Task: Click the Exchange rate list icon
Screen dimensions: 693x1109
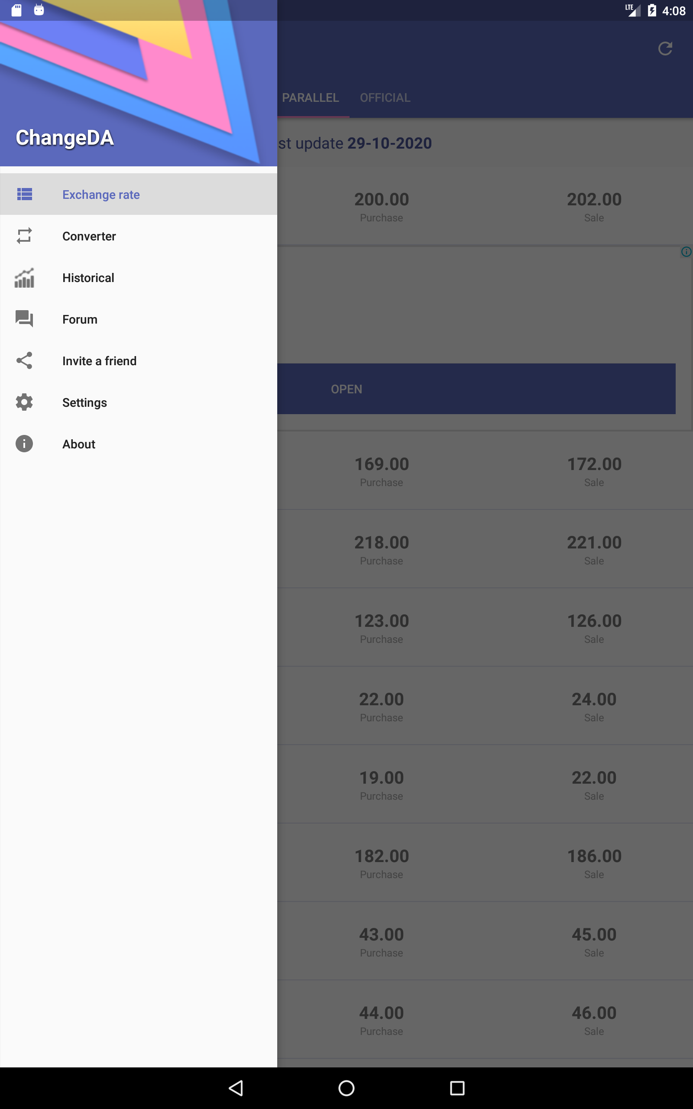Action: [24, 195]
